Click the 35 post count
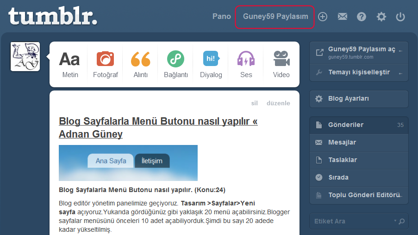The width and height of the screenshot is (418, 235). point(400,125)
